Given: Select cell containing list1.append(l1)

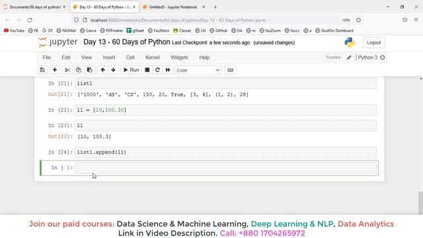Looking at the screenshot, I should coord(225,152).
